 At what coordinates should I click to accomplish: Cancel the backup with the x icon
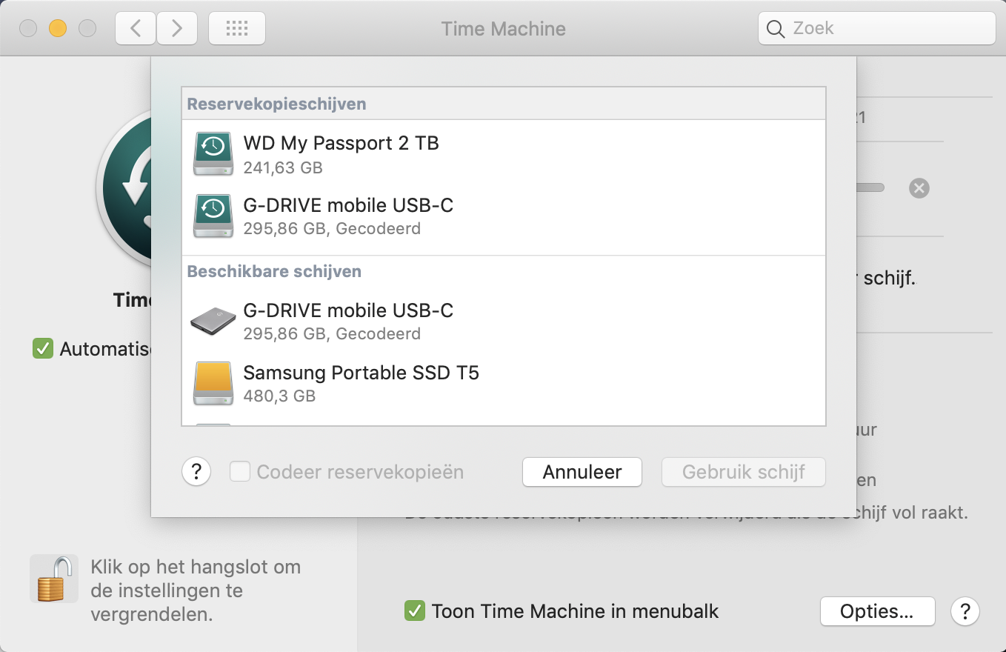point(919,188)
